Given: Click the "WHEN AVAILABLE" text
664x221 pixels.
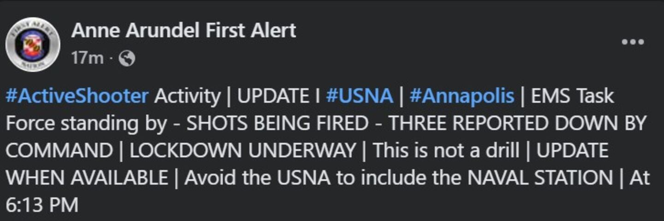Looking at the screenshot, I should coord(87,178).
